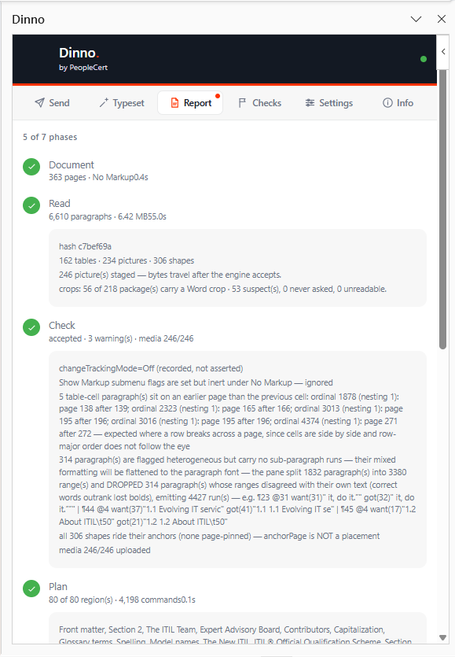The image size is (455, 657).
Task: Click the green connection status dot
Action: coord(424,59)
